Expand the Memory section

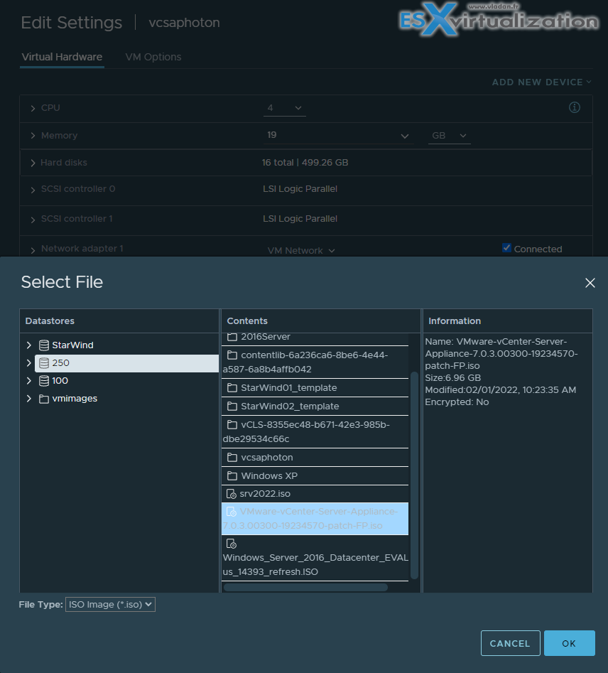tap(33, 136)
